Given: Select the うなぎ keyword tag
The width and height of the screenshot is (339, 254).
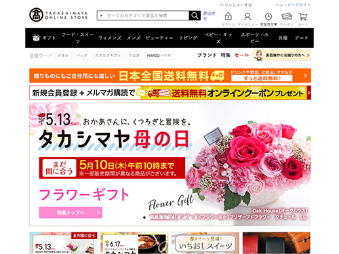Looking at the screenshot, I should (134, 56).
